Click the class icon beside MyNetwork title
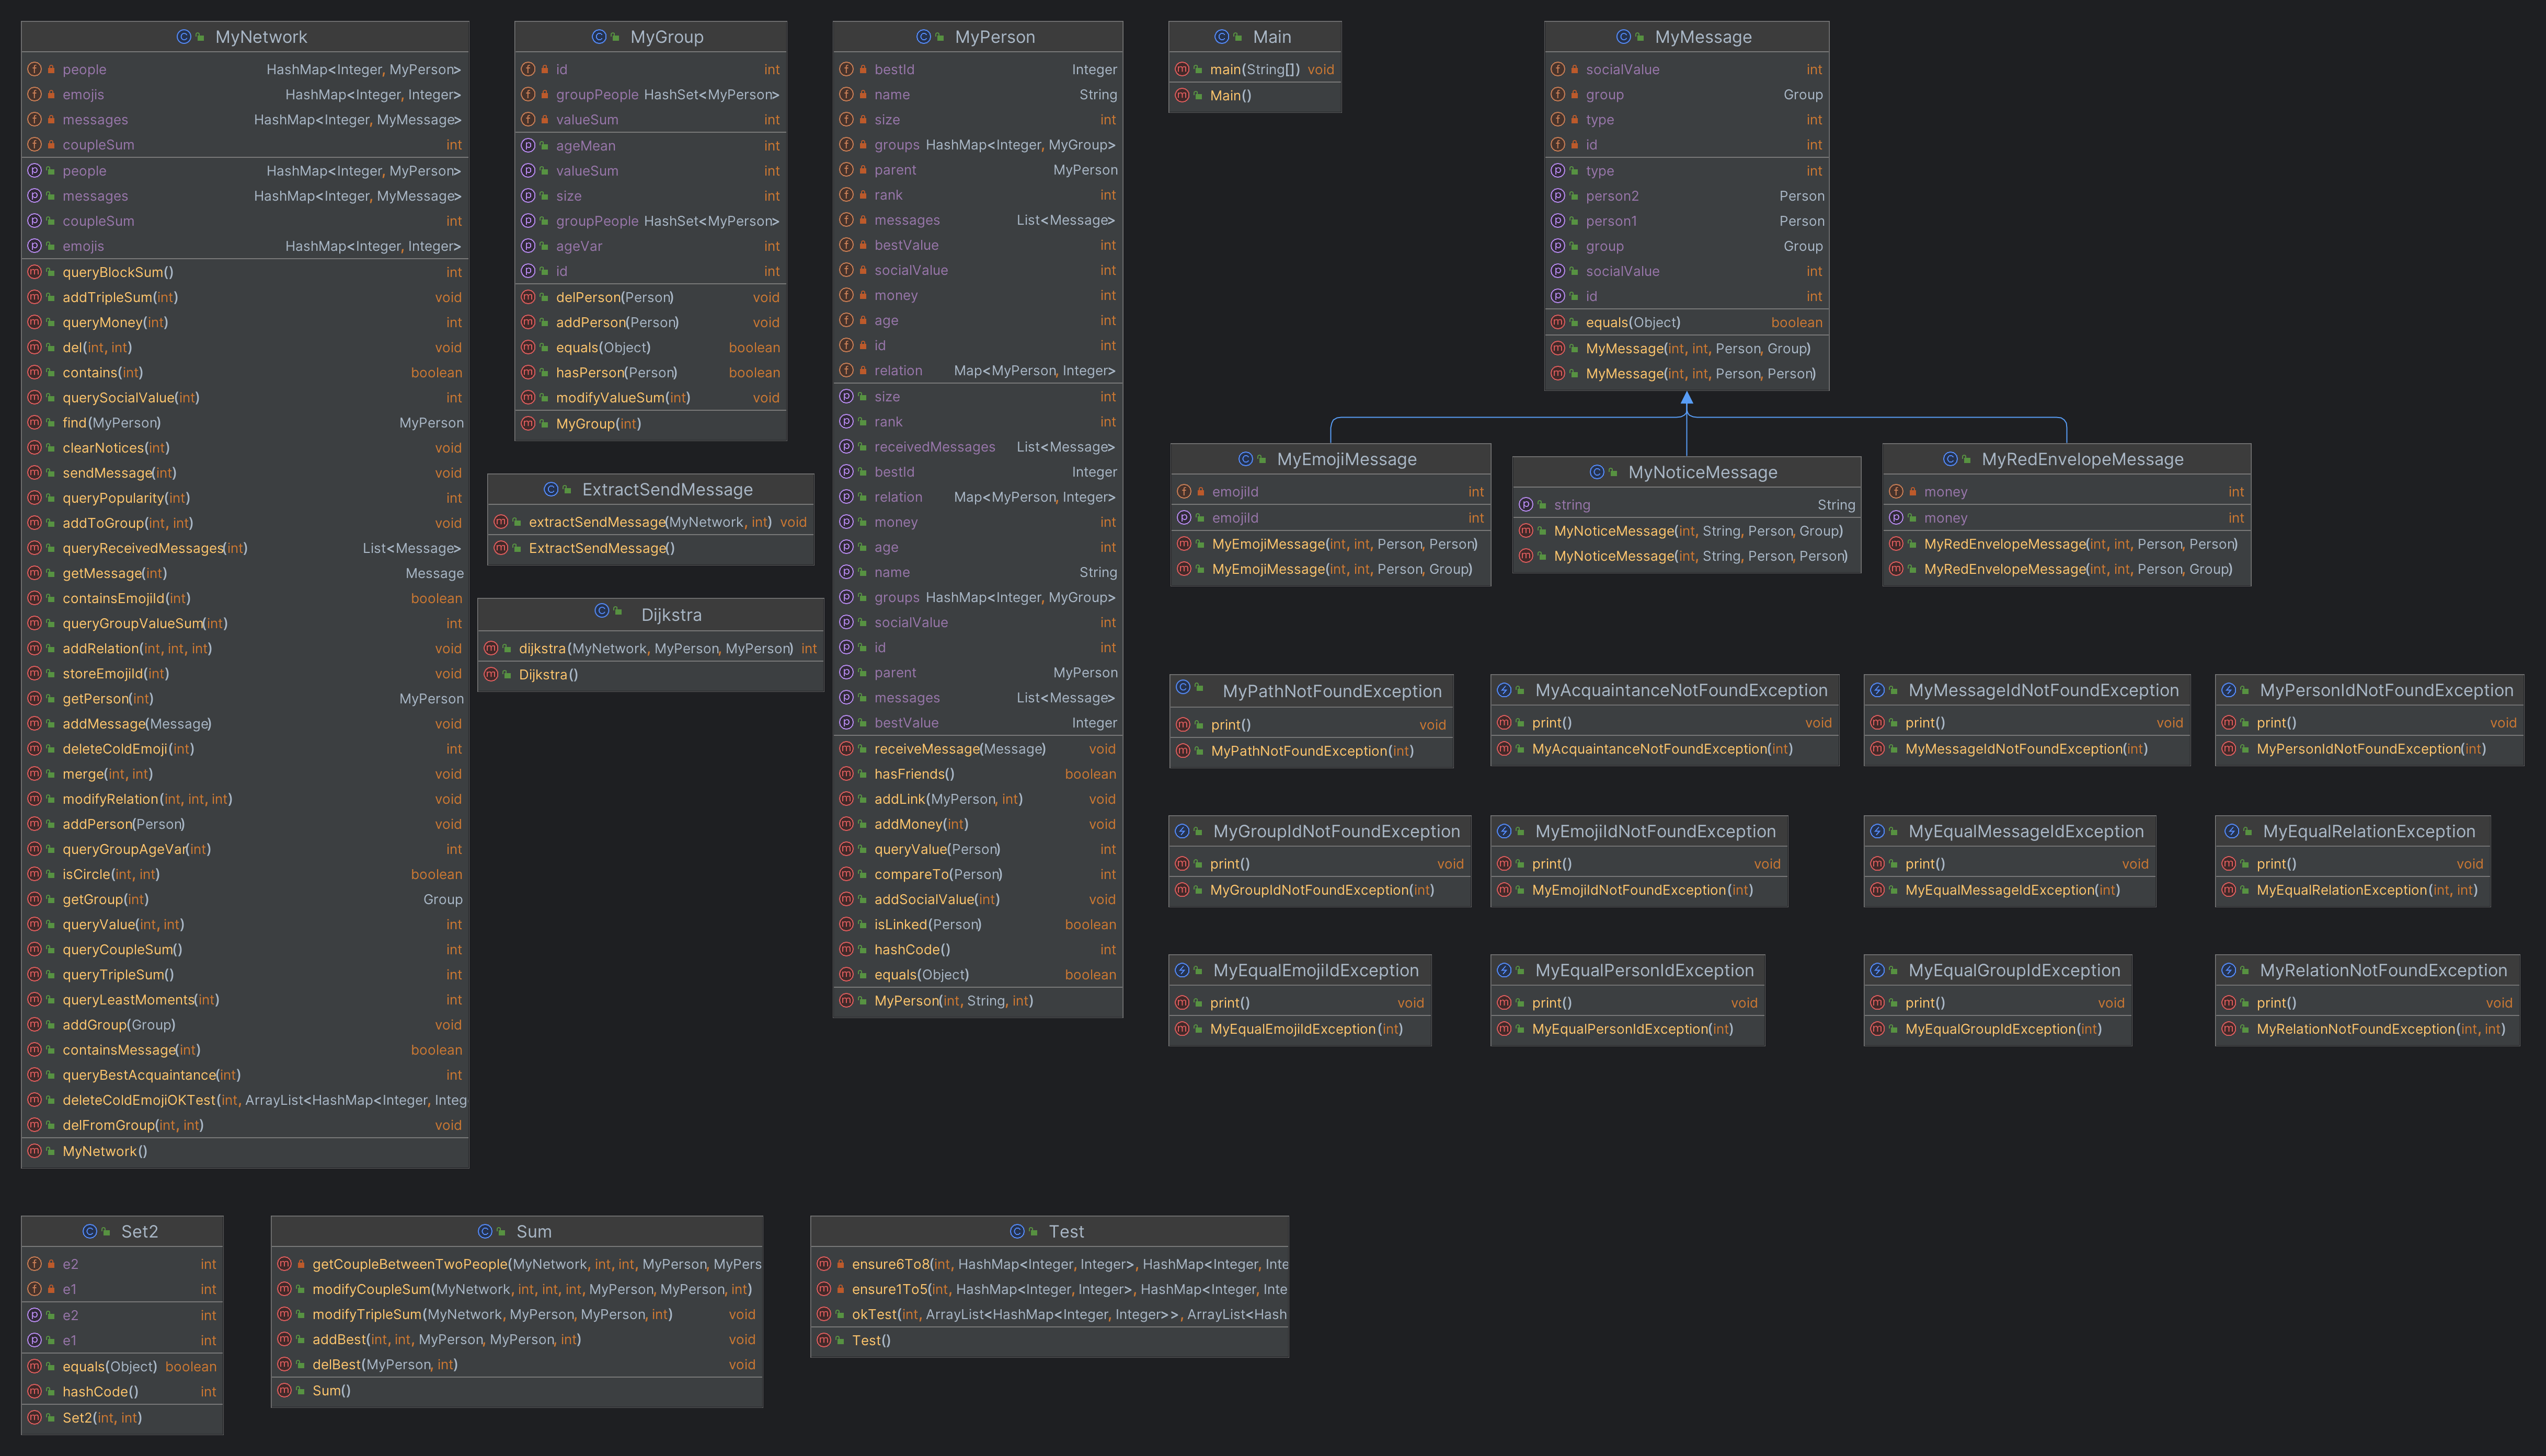The width and height of the screenshot is (2546, 1456). click(184, 37)
